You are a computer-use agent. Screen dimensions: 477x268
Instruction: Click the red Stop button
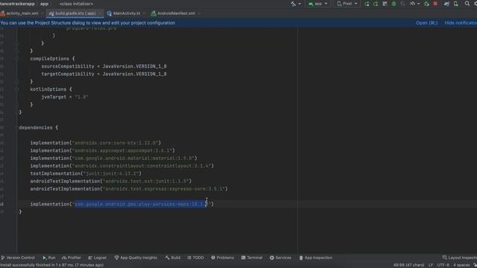click(x=435, y=4)
